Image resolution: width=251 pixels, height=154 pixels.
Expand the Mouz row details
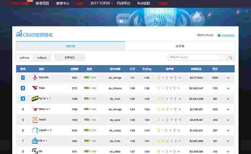[x=228, y=110]
